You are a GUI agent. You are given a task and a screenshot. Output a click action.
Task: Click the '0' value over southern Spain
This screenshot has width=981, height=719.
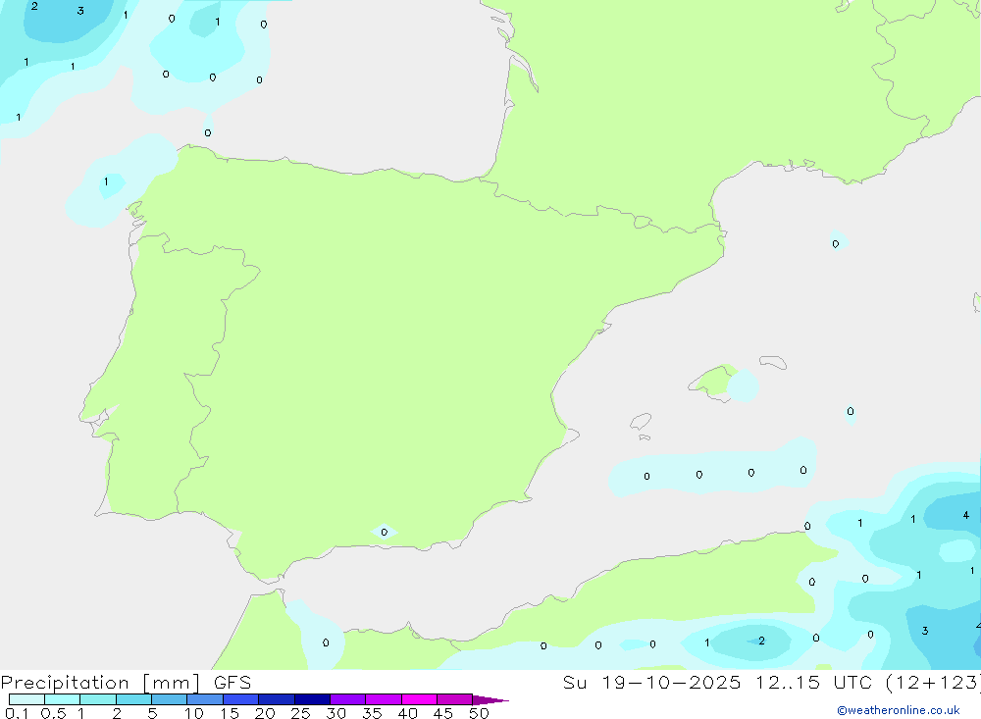click(385, 533)
